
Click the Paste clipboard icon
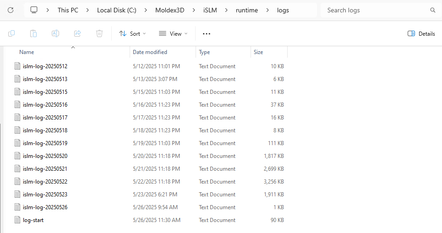tap(33, 33)
